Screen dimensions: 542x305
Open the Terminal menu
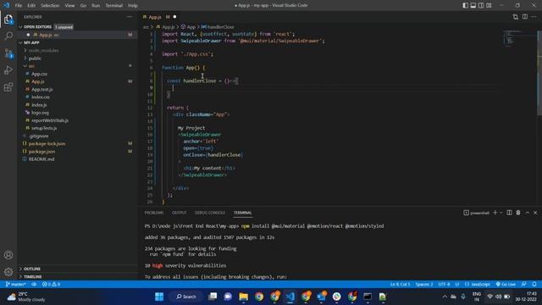113,6
